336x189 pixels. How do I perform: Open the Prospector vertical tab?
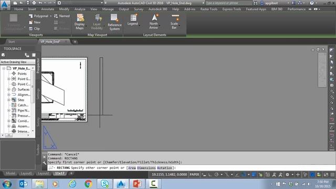pyautogui.click(x=38, y=65)
